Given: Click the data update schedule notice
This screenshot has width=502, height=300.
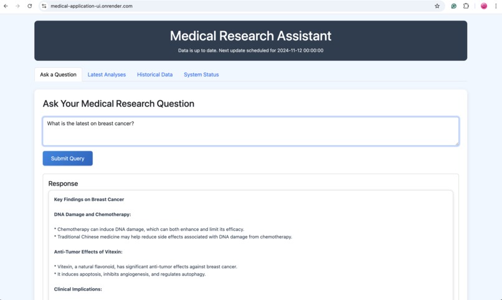Looking at the screenshot, I should click(x=250, y=50).
